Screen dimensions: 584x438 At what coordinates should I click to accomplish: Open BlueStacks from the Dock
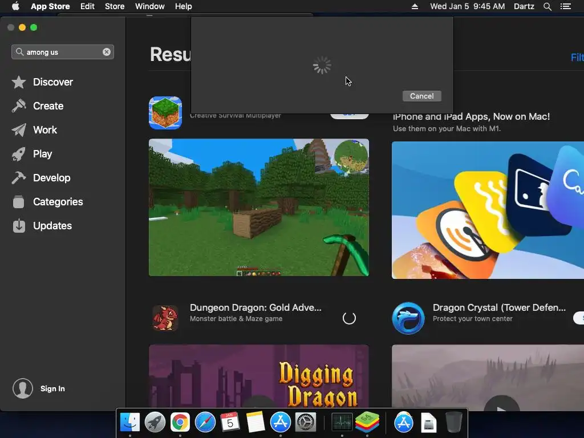[367, 423]
